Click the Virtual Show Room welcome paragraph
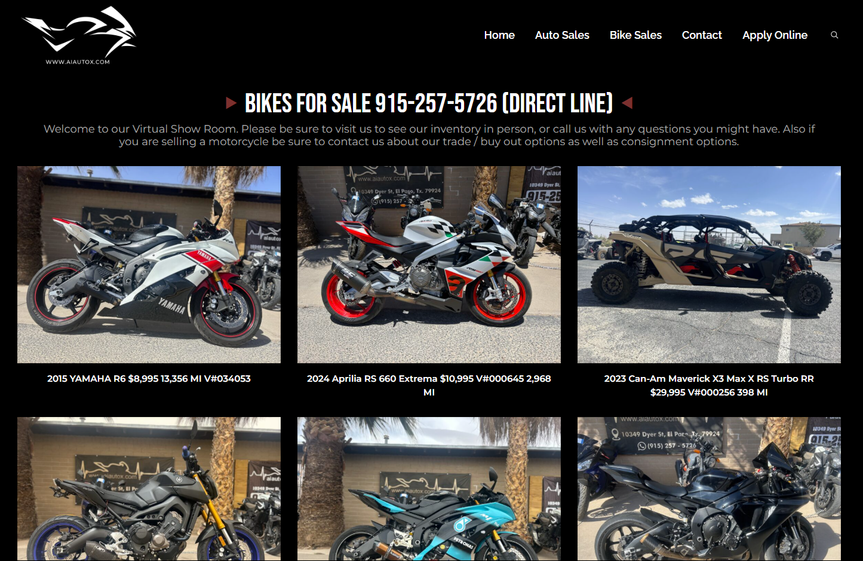Screen dimensions: 863x561 [x=429, y=135]
